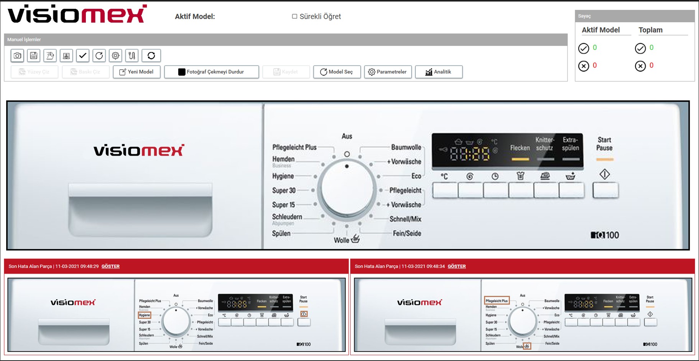Click Fotoğraf Çekmeyi Durdur button

(x=211, y=72)
